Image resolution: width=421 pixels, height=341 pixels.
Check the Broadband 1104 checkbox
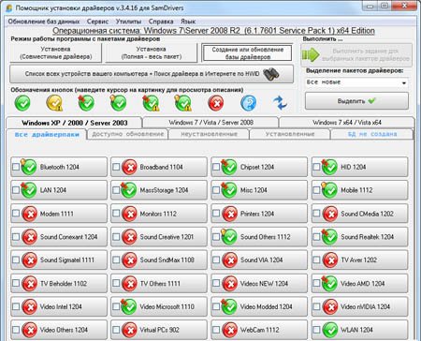(116, 167)
